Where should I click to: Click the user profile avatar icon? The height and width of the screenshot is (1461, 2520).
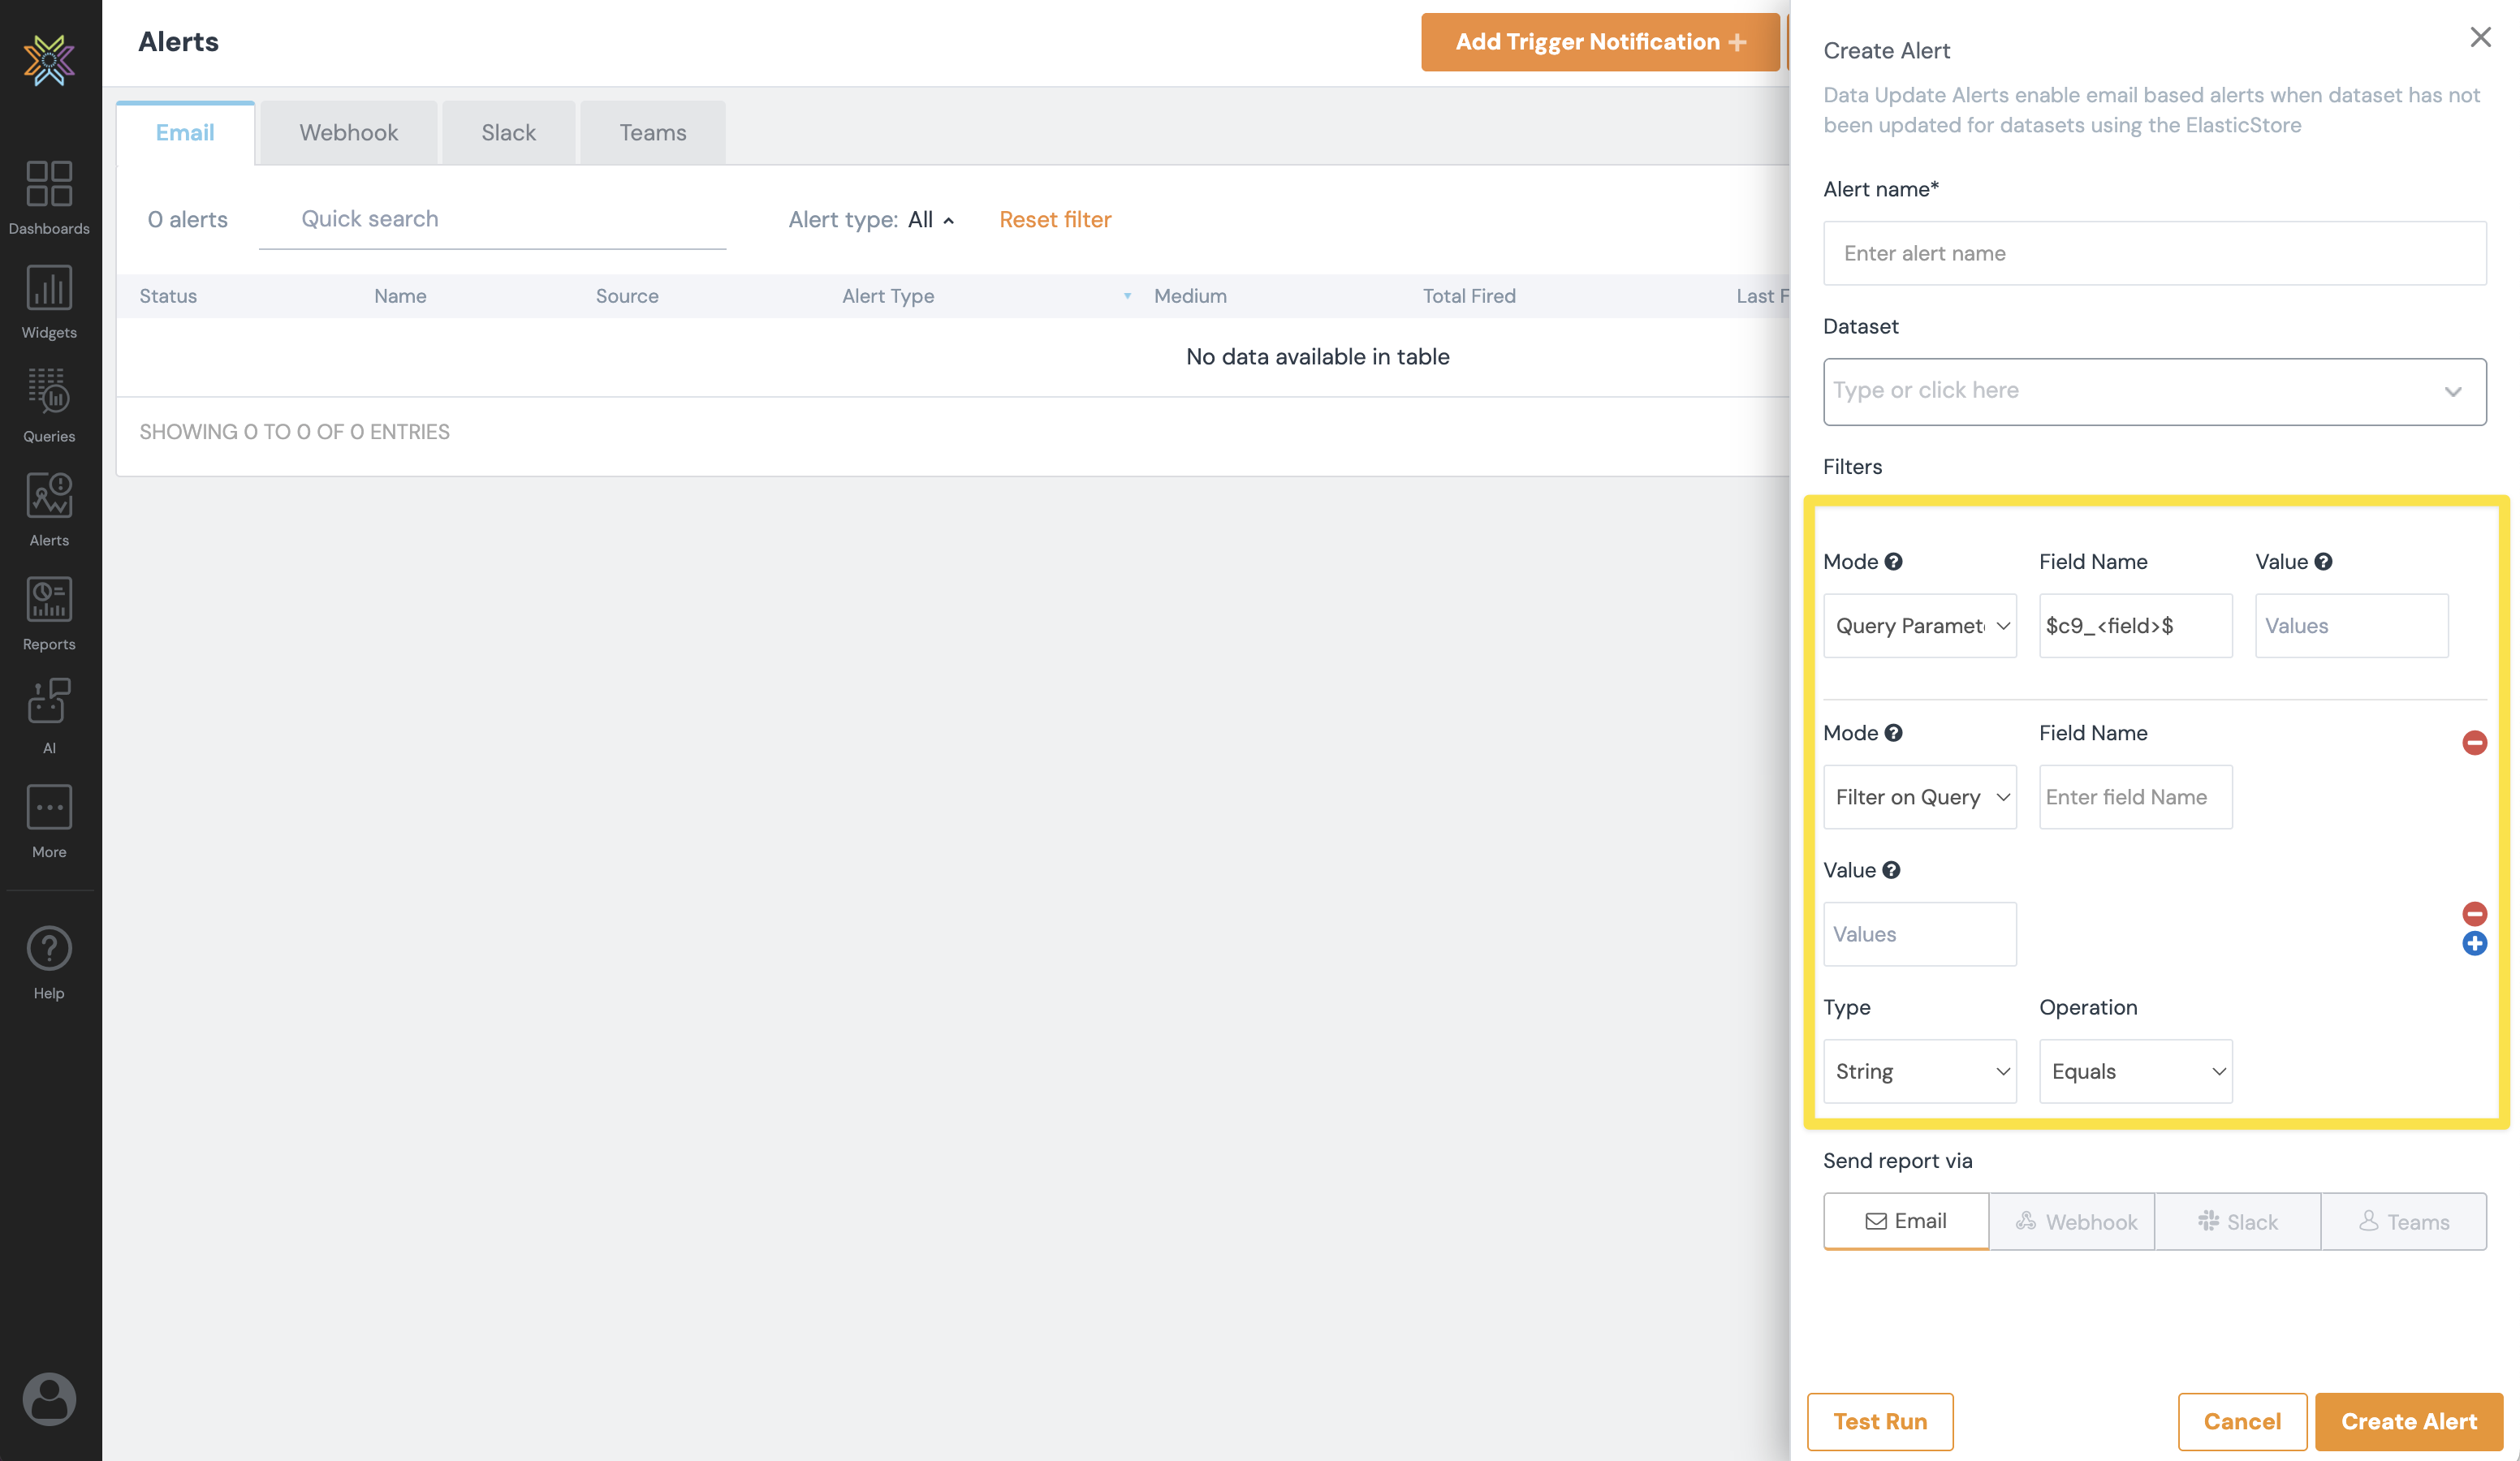(x=49, y=1397)
